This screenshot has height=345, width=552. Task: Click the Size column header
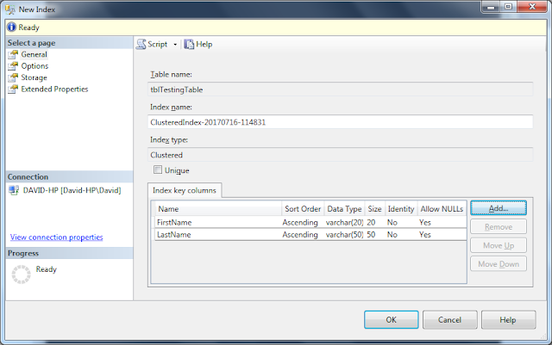(x=375, y=209)
